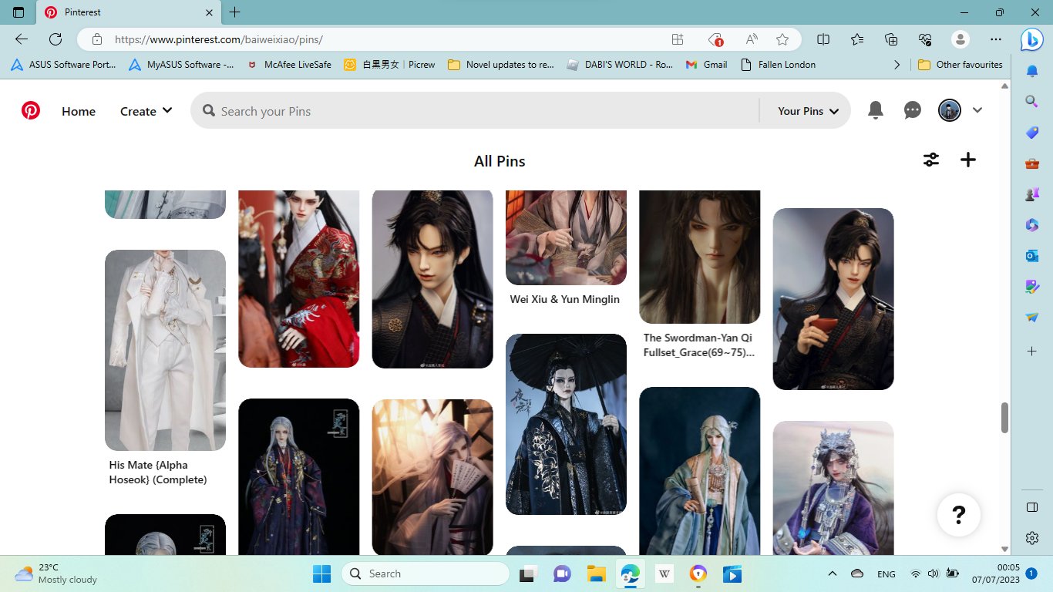The width and height of the screenshot is (1053, 592).
Task: Open the notifications bell
Action: tap(875, 111)
